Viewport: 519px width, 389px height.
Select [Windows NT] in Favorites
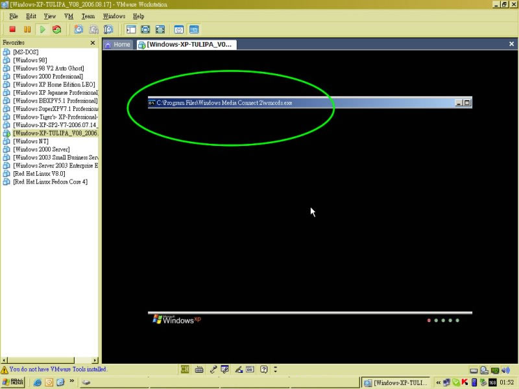30,141
